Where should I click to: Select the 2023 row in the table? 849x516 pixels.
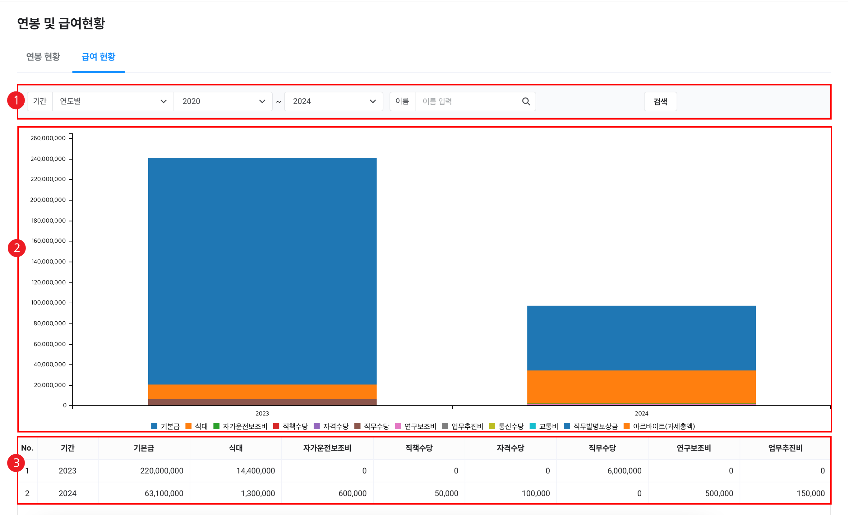point(67,471)
